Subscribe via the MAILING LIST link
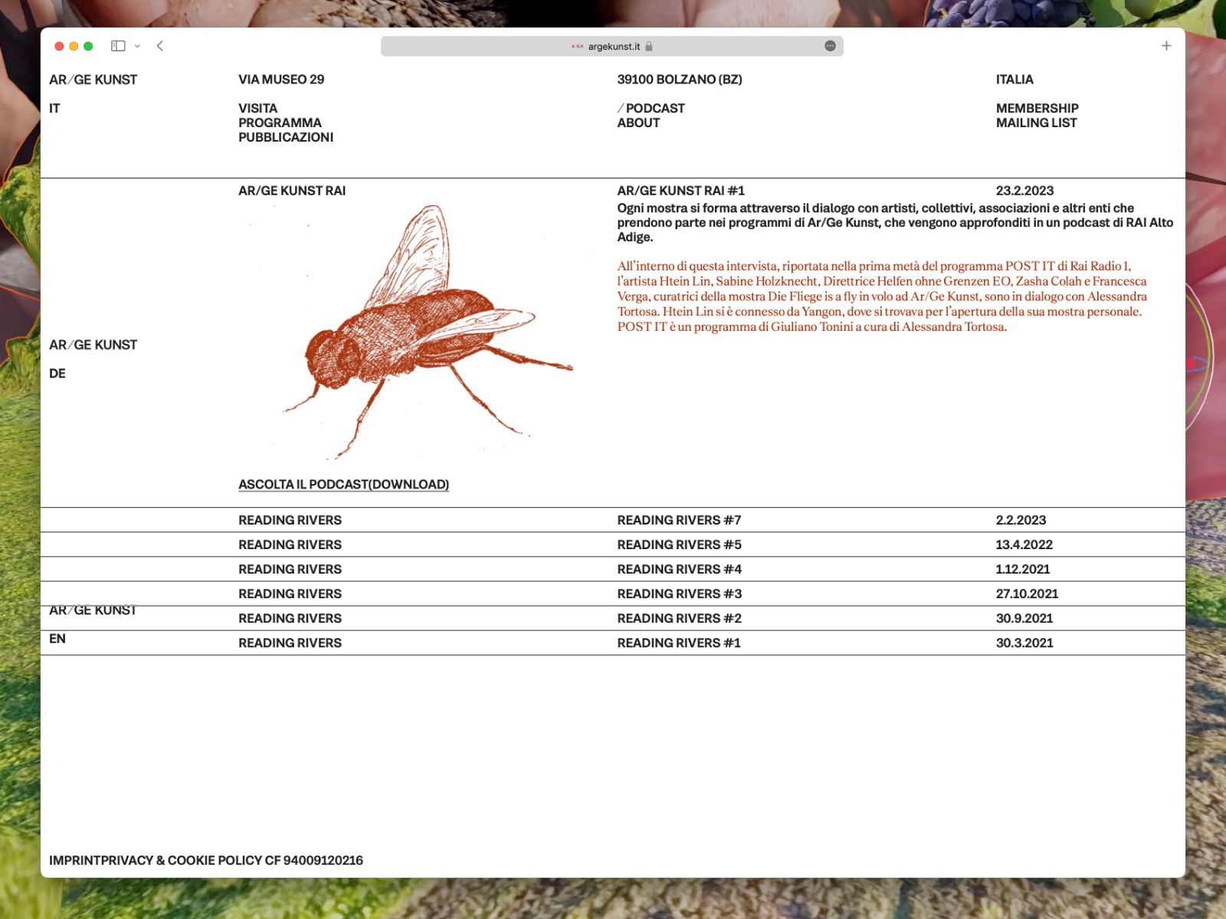Image resolution: width=1226 pixels, height=919 pixels. point(1036,123)
